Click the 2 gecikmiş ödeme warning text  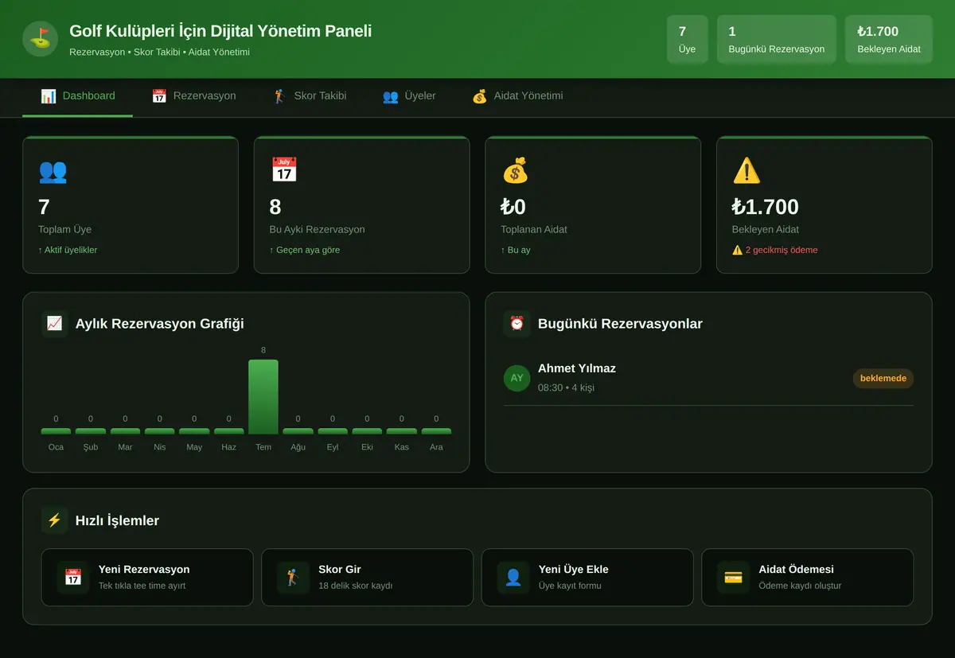click(x=775, y=250)
